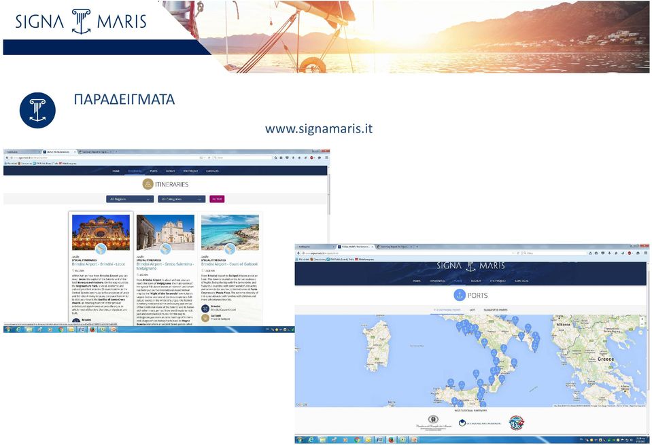Select SEARCH in the Itineraries window navigation

click(170, 171)
